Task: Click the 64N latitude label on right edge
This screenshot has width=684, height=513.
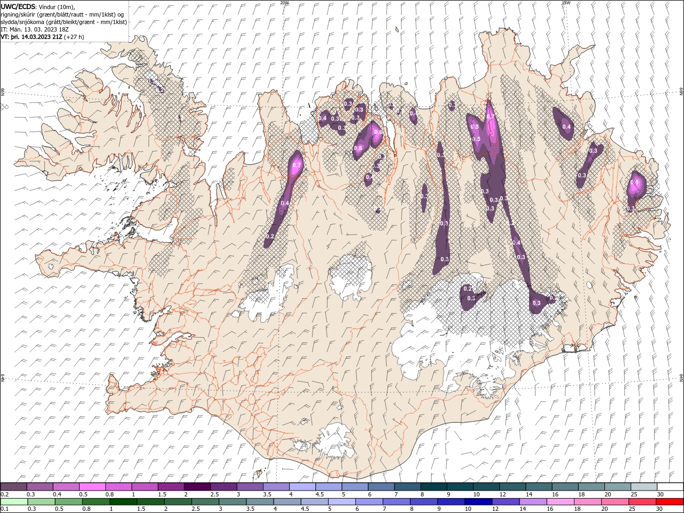Action: (681, 377)
